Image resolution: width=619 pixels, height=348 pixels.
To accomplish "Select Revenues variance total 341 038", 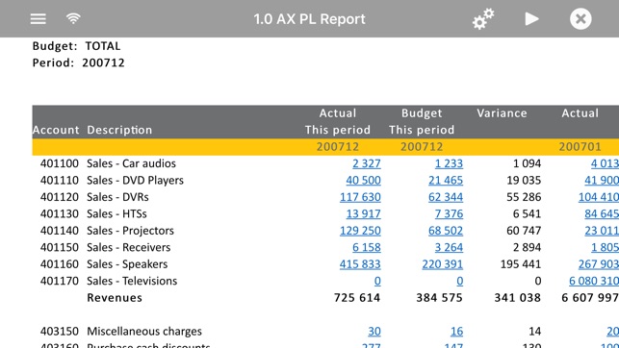I will coord(517,298).
